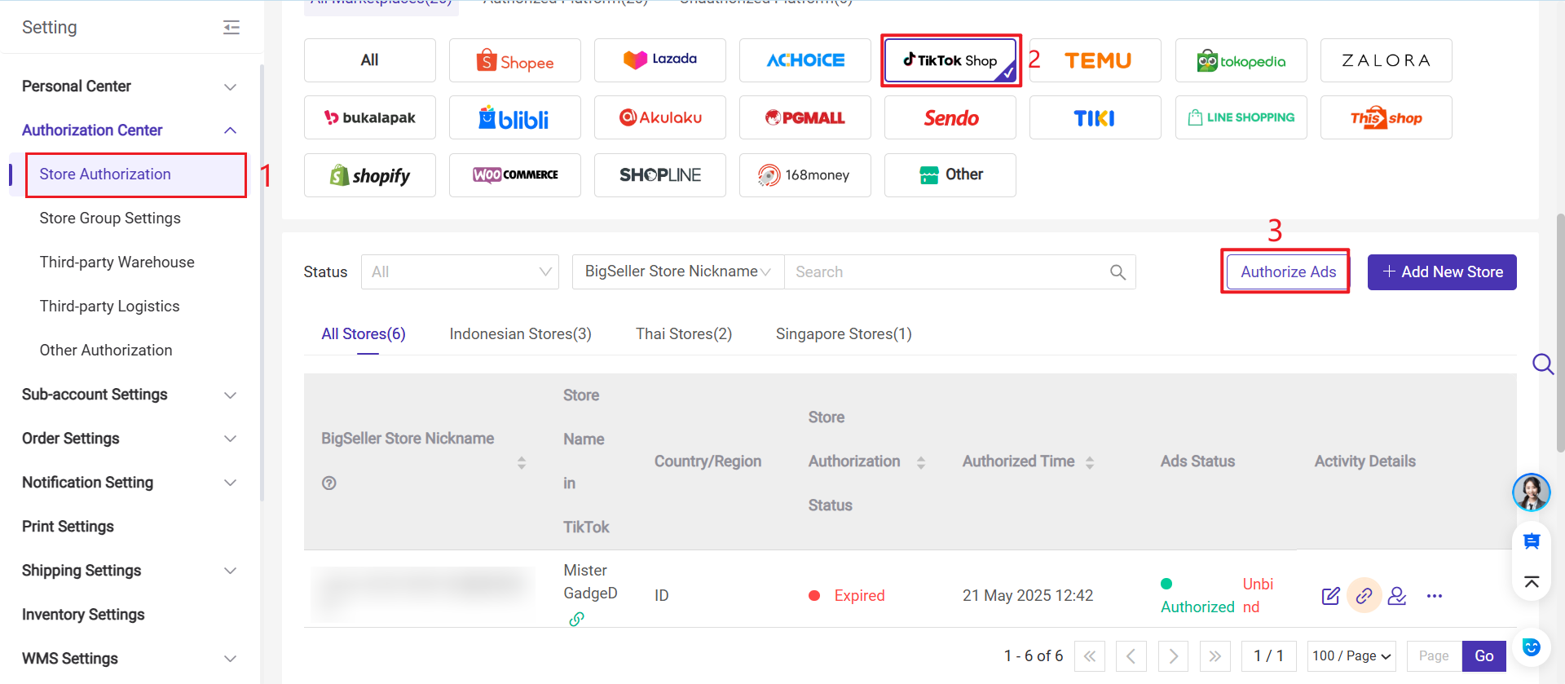The height and width of the screenshot is (684, 1565).
Task: Open Store Group Settings in the sidebar
Action: [x=110, y=218]
